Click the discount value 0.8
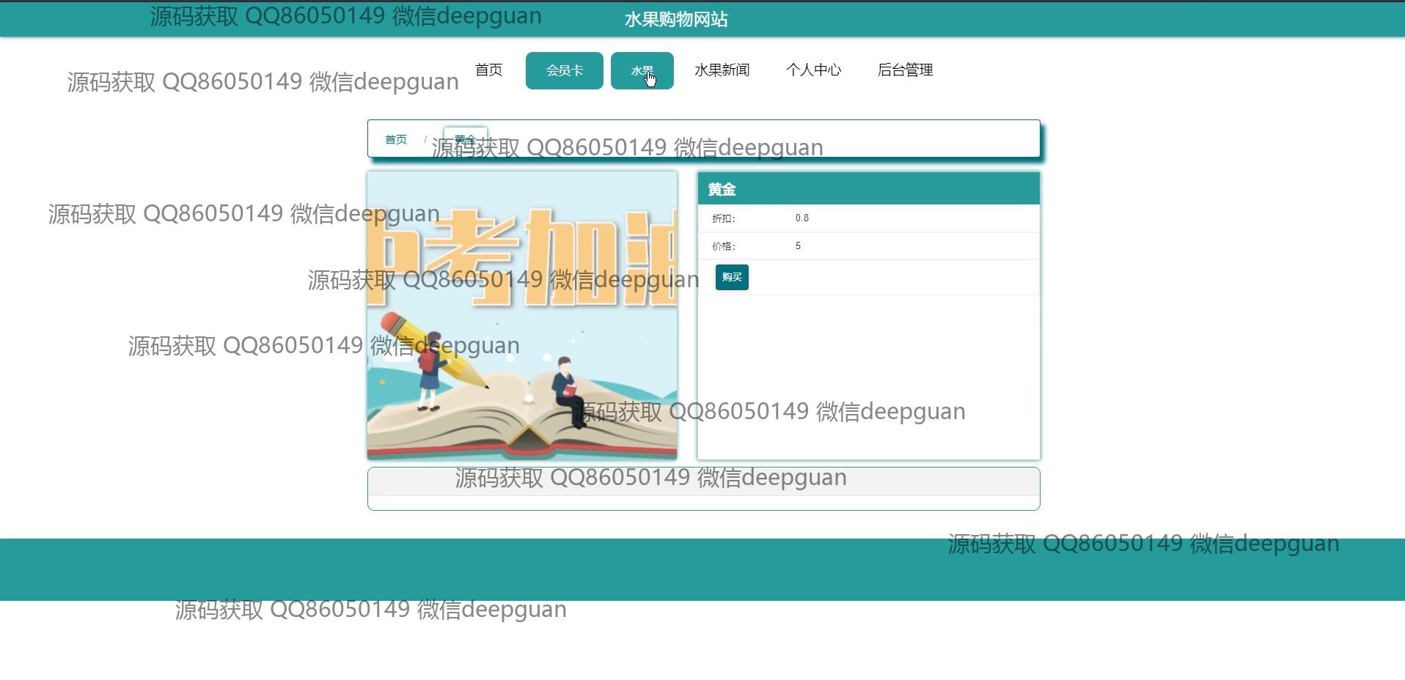Viewport: 1405px width, 680px height. (801, 218)
